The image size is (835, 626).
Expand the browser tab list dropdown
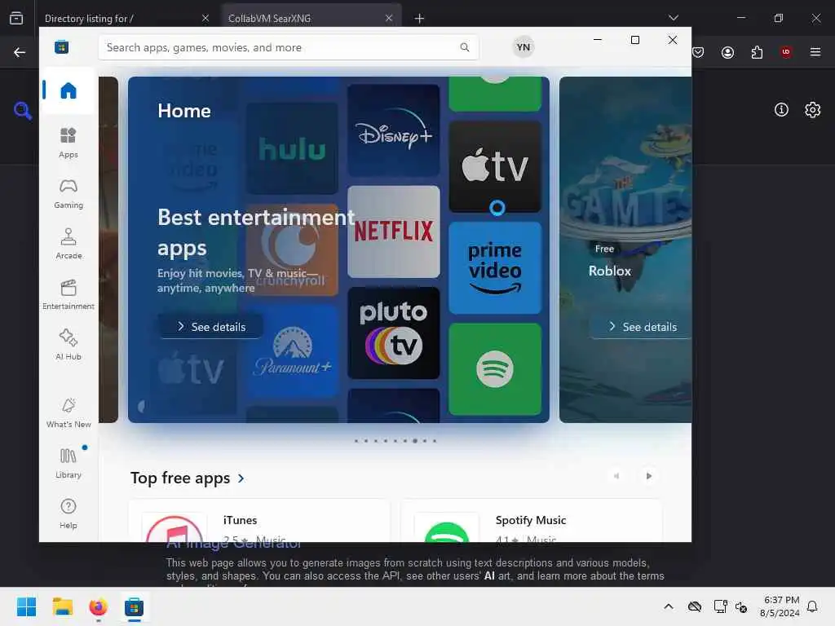[x=673, y=18]
